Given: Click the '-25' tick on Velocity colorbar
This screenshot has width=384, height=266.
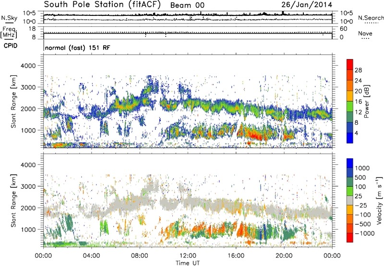Looking at the screenshot, I should click(x=361, y=205).
